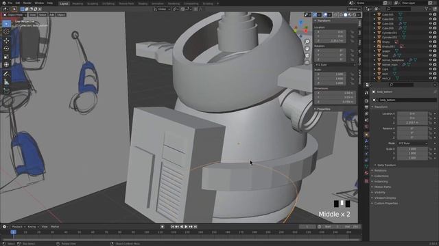
Task: Select the Measure tool
Action: [x=6, y=82]
